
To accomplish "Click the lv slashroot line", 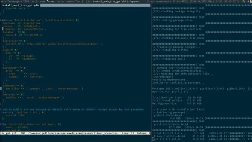I will [23, 59].
